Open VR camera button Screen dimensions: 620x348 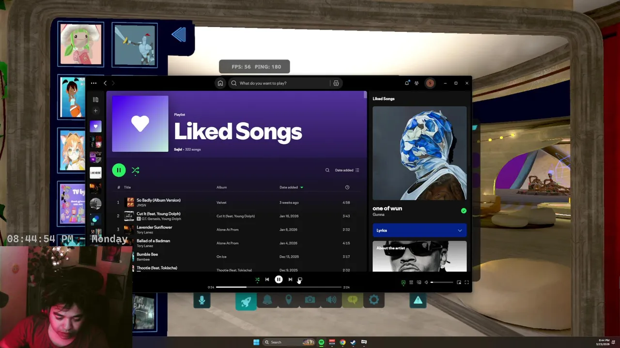coord(310,300)
